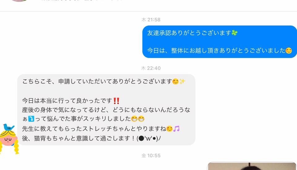Click the red double exclamation mark emoji
The height and width of the screenshot is (170, 297).
click(116, 101)
